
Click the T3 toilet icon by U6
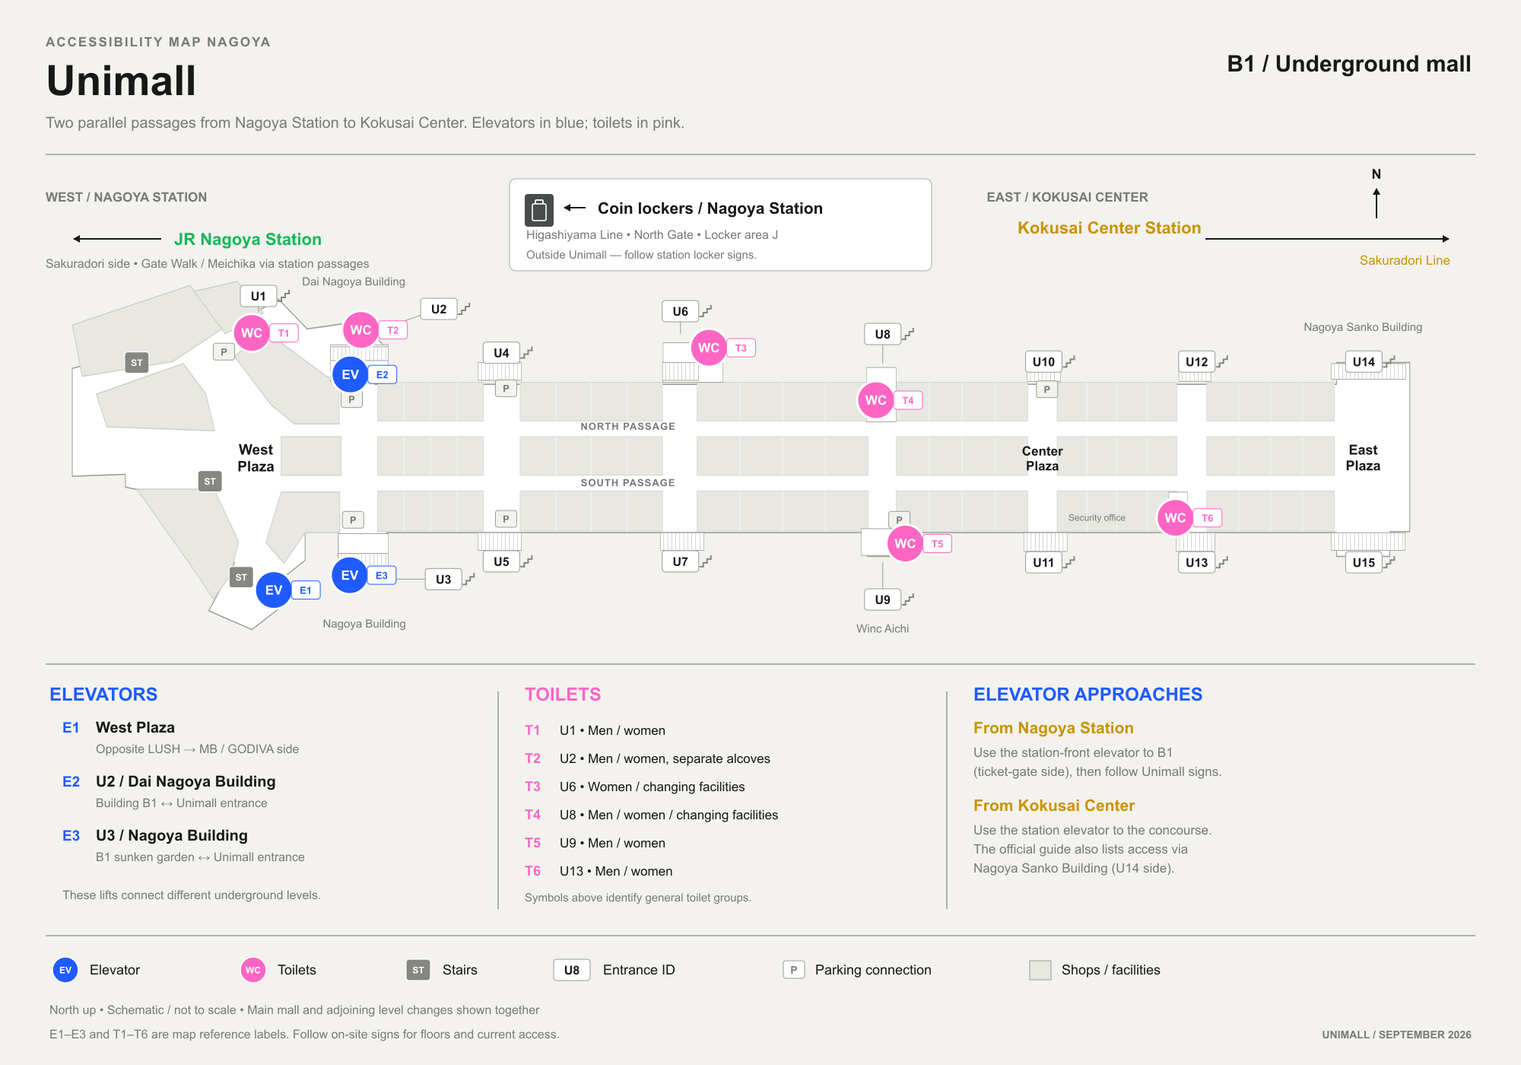click(x=709, y=348)
